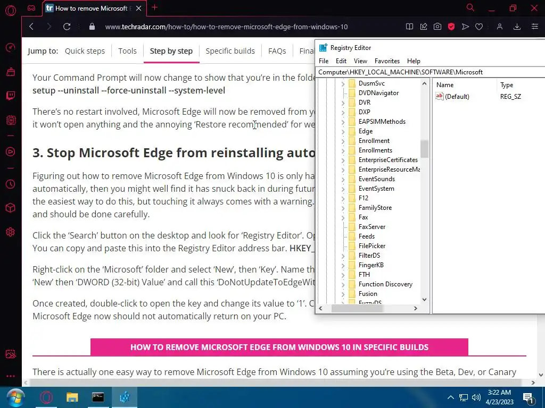Image resolution: width=545 pixels, height=408 pixels.
Task: Select the Step by step tab
Action: pos(171,51)
